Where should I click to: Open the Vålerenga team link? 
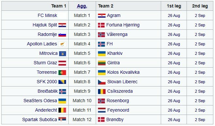(x=117, y=34)
